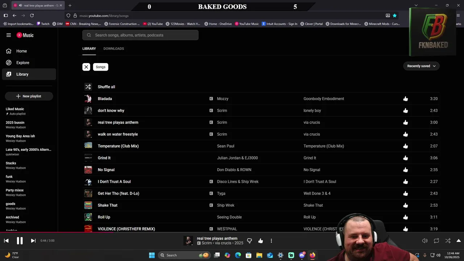Focus the search songs input field
Viewport: 464px width, 261px height.
tap(140, 35)
